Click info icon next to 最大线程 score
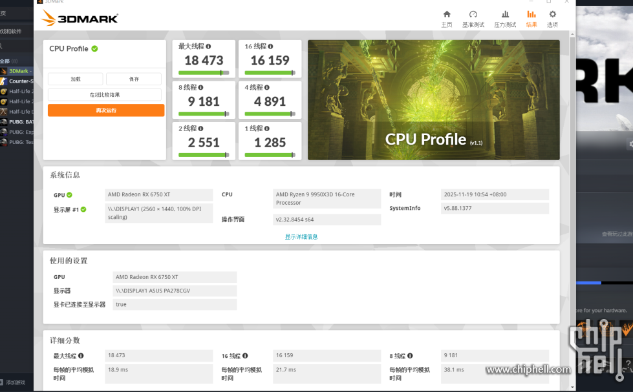Screen dimensions: 633x392 click(x=208, y=46)
